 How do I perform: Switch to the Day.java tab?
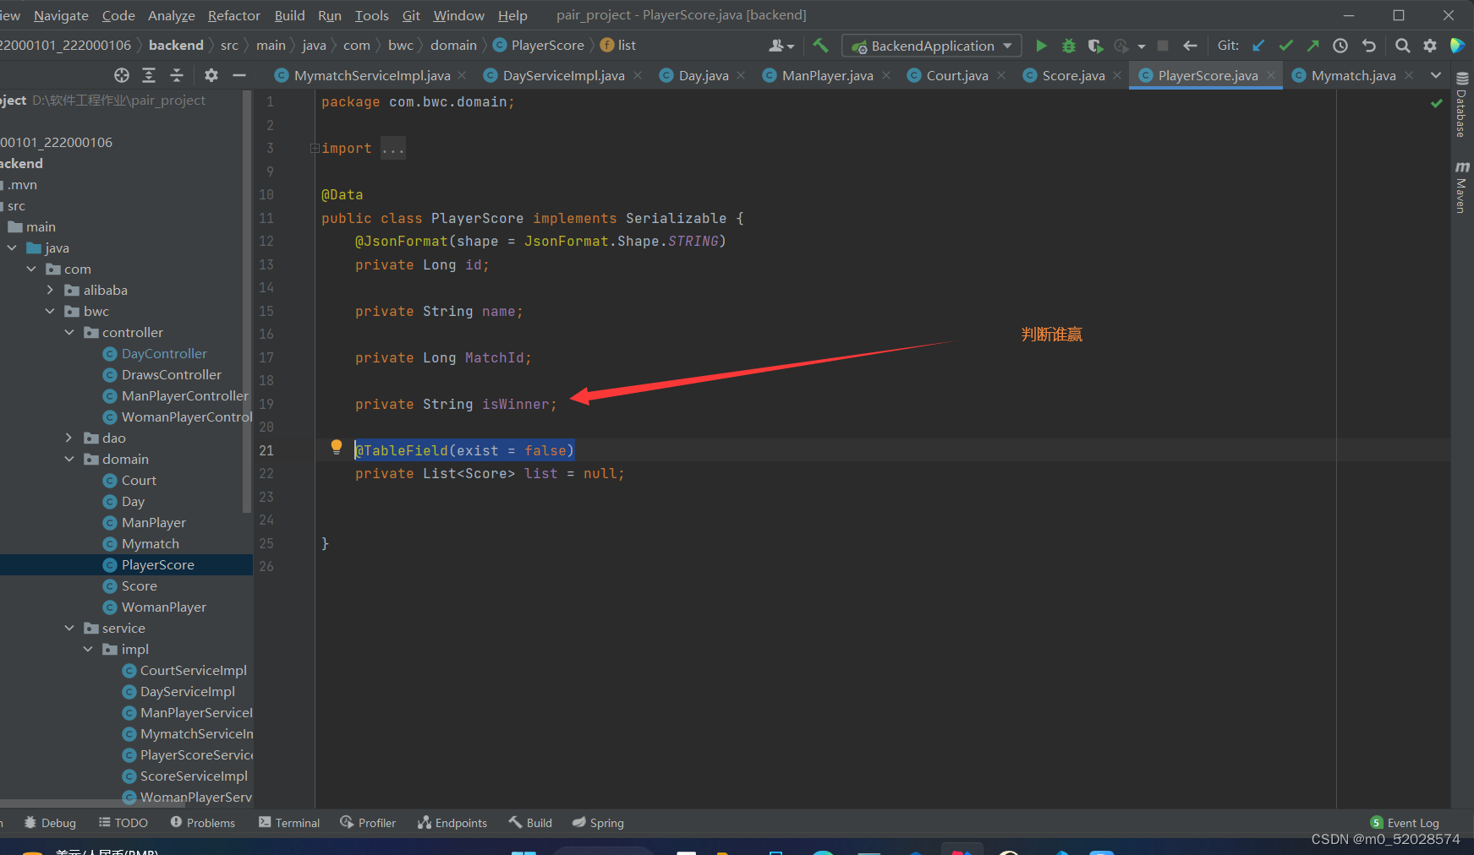click(704, 75)
